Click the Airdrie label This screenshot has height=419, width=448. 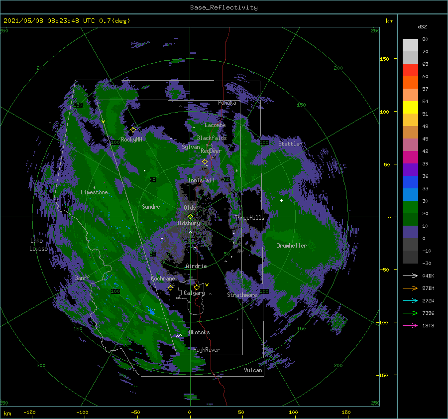(196, 266)
